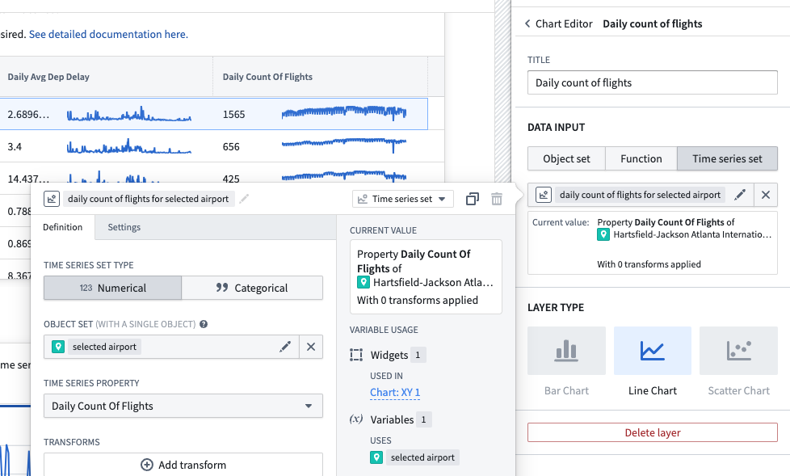
Task: Click the selected airport chip under Uses
Action: [x=422, y=457]
